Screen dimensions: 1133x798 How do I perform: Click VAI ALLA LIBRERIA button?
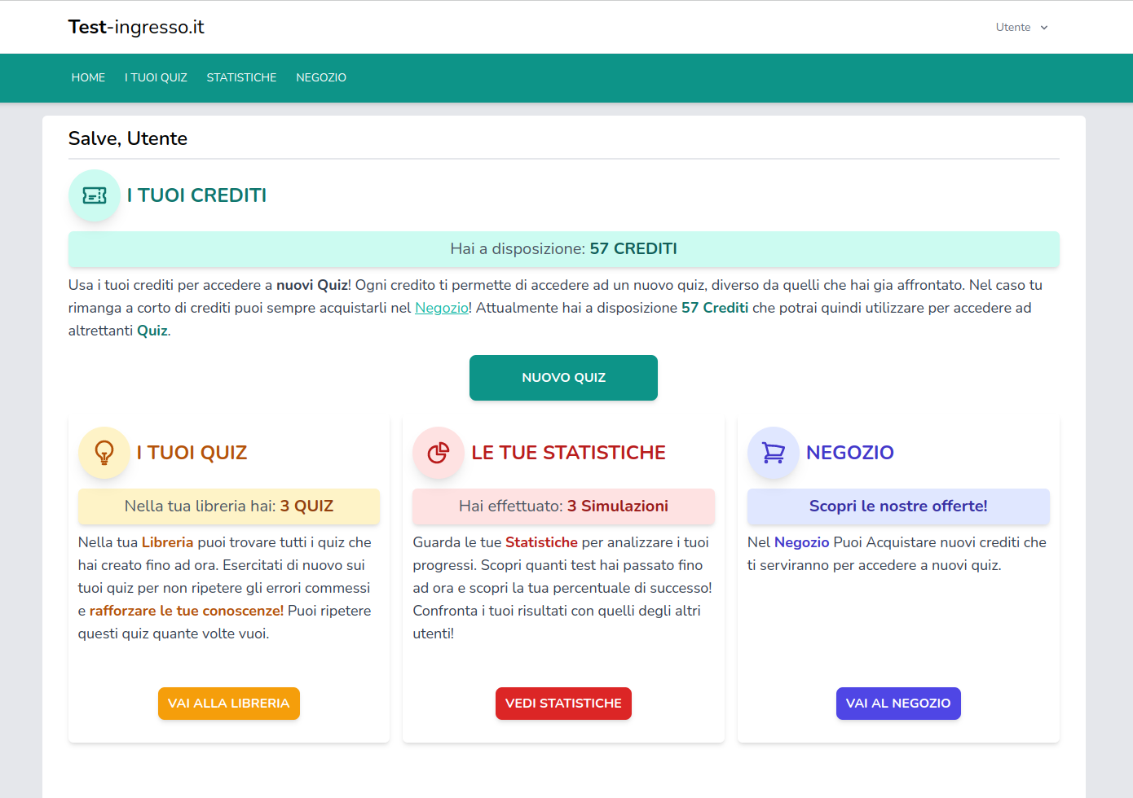(229, 704)
